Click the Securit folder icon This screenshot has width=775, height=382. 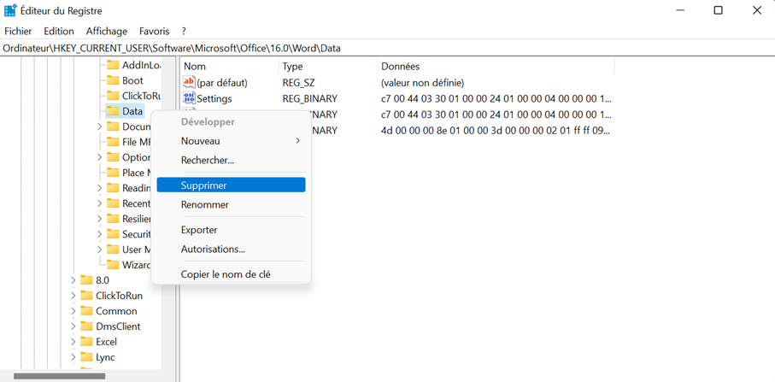point(113,234)
